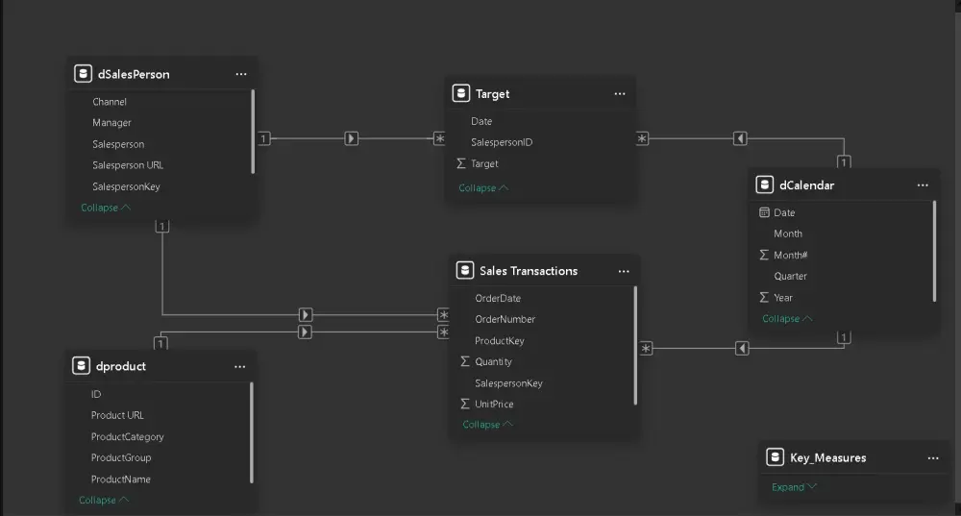Screen dimensions: 961x516
Task: Open dSalesPerson more options menu
Action: [241, 74]
